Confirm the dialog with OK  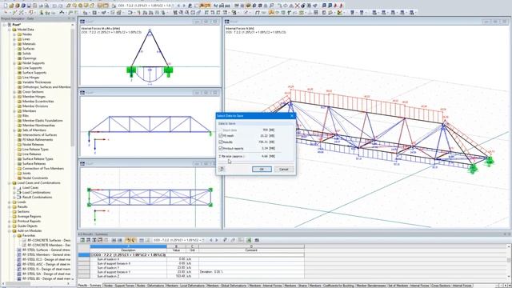click(x=262, y=169)
